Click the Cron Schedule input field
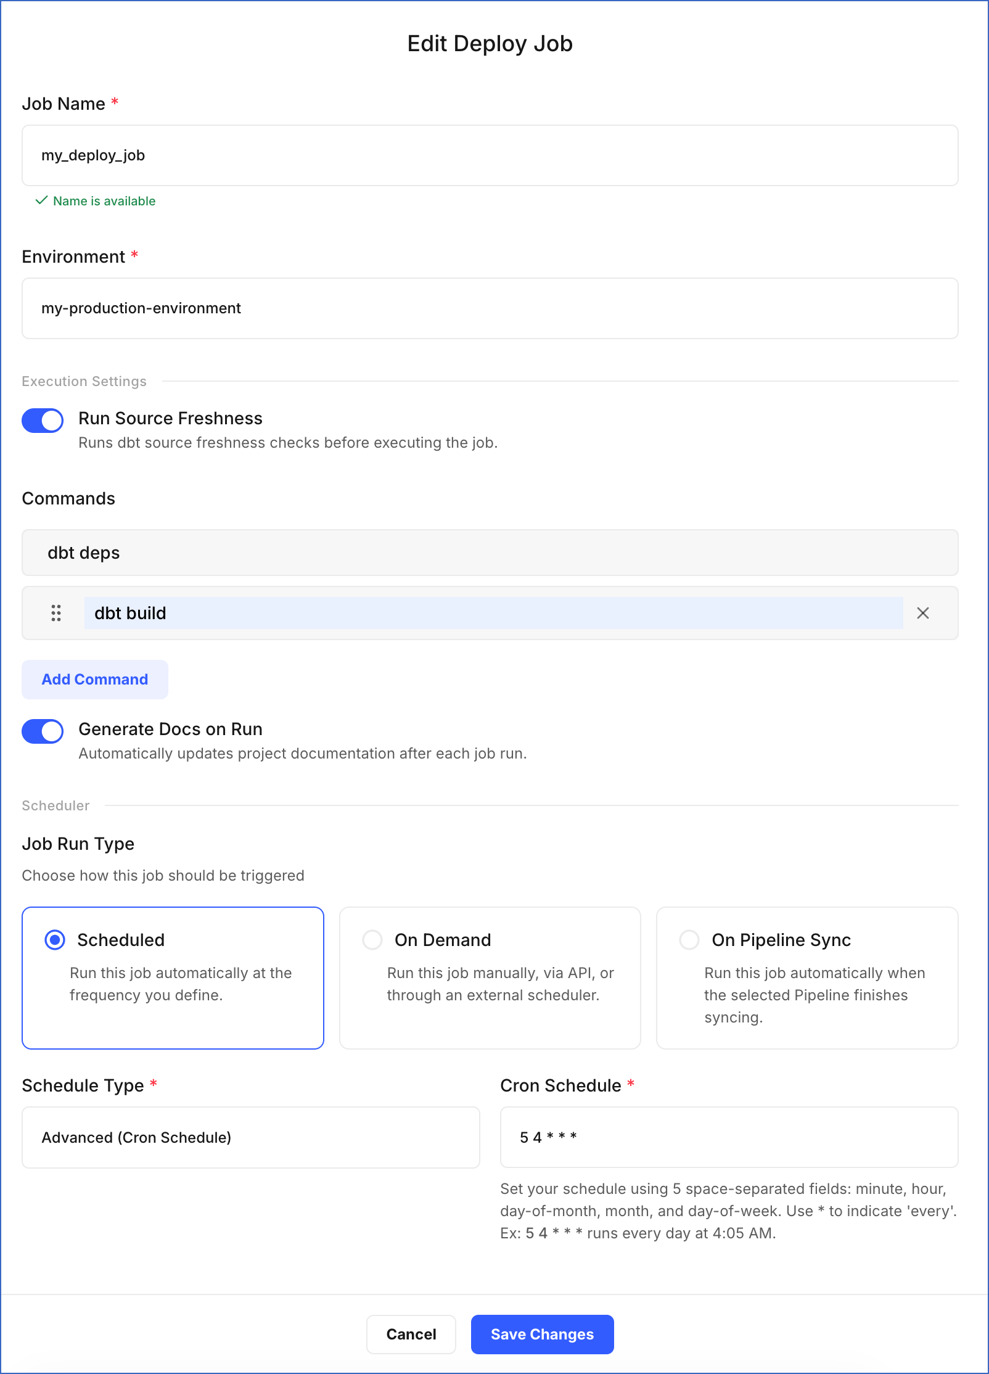 (729, 1137)
